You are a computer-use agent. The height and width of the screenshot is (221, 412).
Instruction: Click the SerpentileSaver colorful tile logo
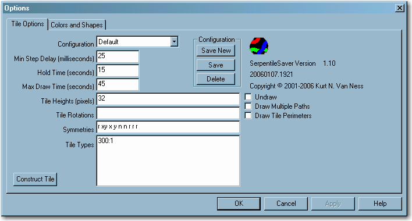tap(259, 46)
